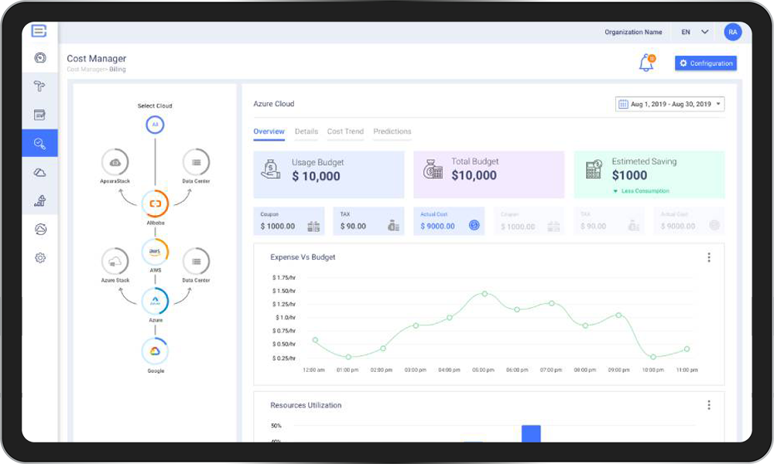Select the Estimated Saving $1000 card
This screenshot has width=774, height=464.
pyautogui.click(x=649, y=175)
